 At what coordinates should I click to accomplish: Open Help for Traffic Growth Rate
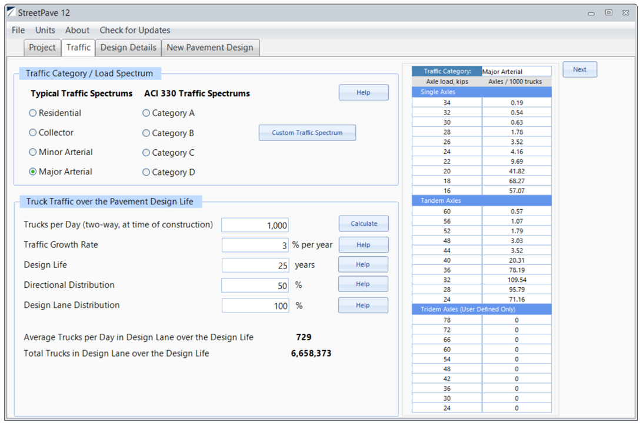tap(363, 245)
